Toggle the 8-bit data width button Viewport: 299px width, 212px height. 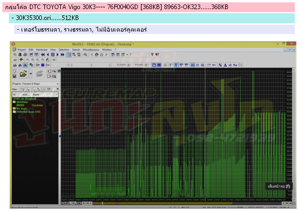pyautogui.click(x=171, y=65)
